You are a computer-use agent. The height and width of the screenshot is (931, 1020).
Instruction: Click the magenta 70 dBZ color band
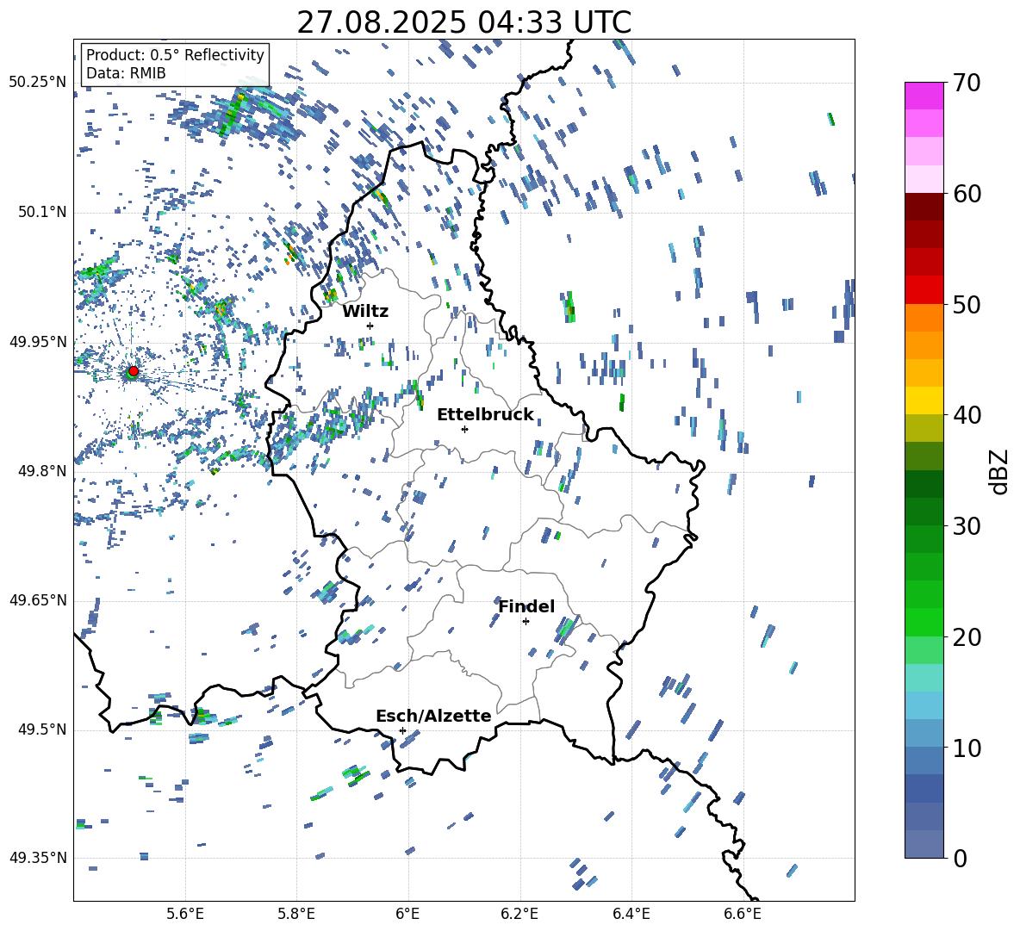click(924, 96)
